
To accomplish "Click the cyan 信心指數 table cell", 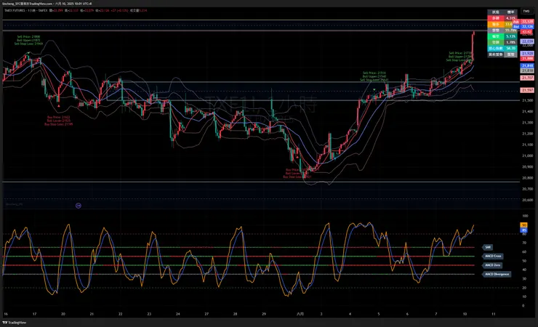I will (496, 48).
